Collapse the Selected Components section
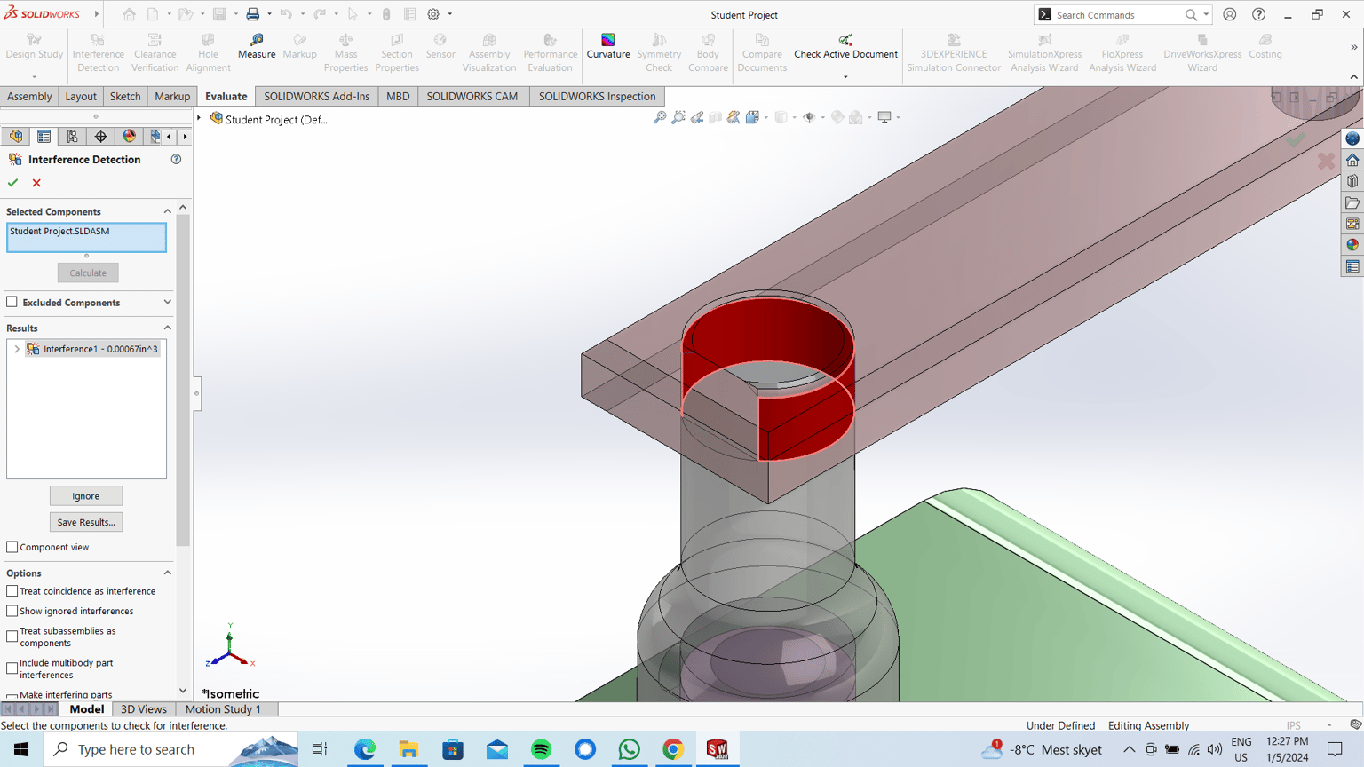The width and height of the screenshot is (1364, 767). 167,211
